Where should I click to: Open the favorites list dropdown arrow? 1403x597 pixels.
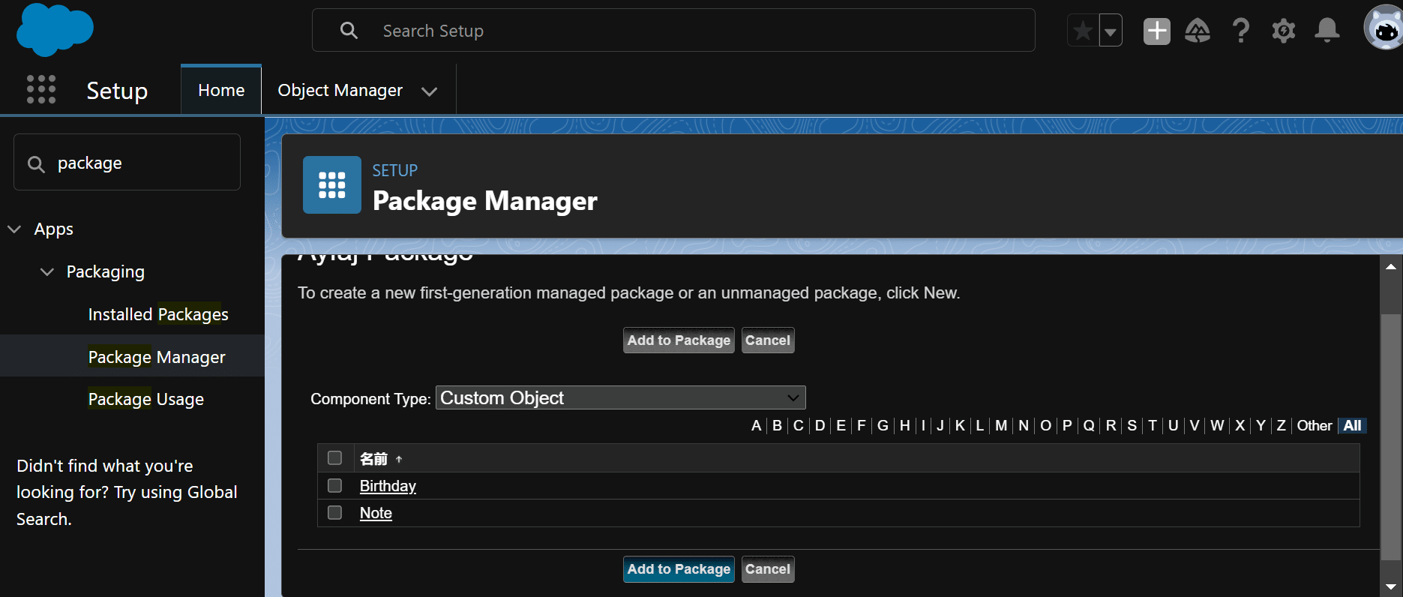click(1111, 31)
